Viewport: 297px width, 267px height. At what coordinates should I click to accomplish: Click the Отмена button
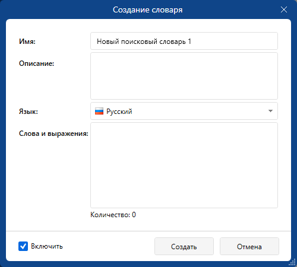click(249, 246)
